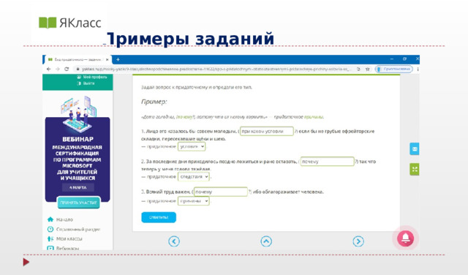The image size is (468, 275).
Task: Open a new tab with the plus icon
Action: [118, 59]
